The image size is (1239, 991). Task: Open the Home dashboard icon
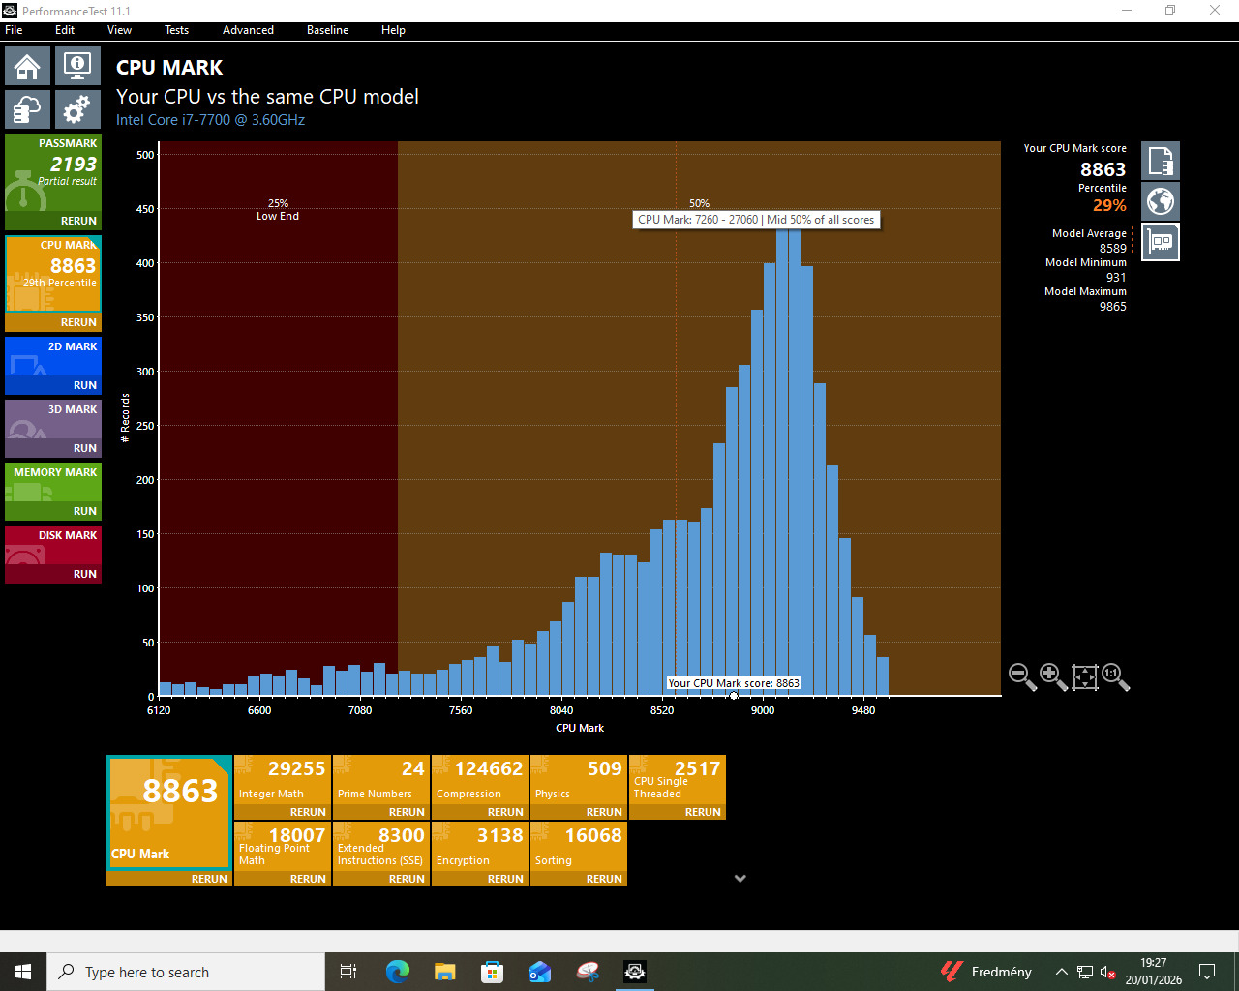pos(27,66)
